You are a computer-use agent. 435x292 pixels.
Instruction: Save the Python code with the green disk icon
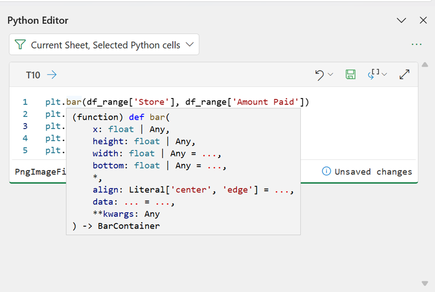(351, 74)
